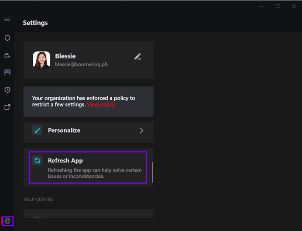Select the Refresh App option
This screenshot has height=231, width=302.
[x=88, y=168]
